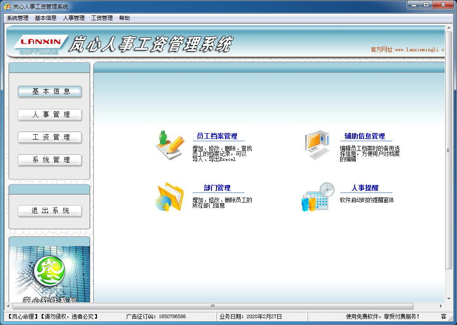
Task: Click the vertical scrollbar up arrow
Action: point(448,28)
